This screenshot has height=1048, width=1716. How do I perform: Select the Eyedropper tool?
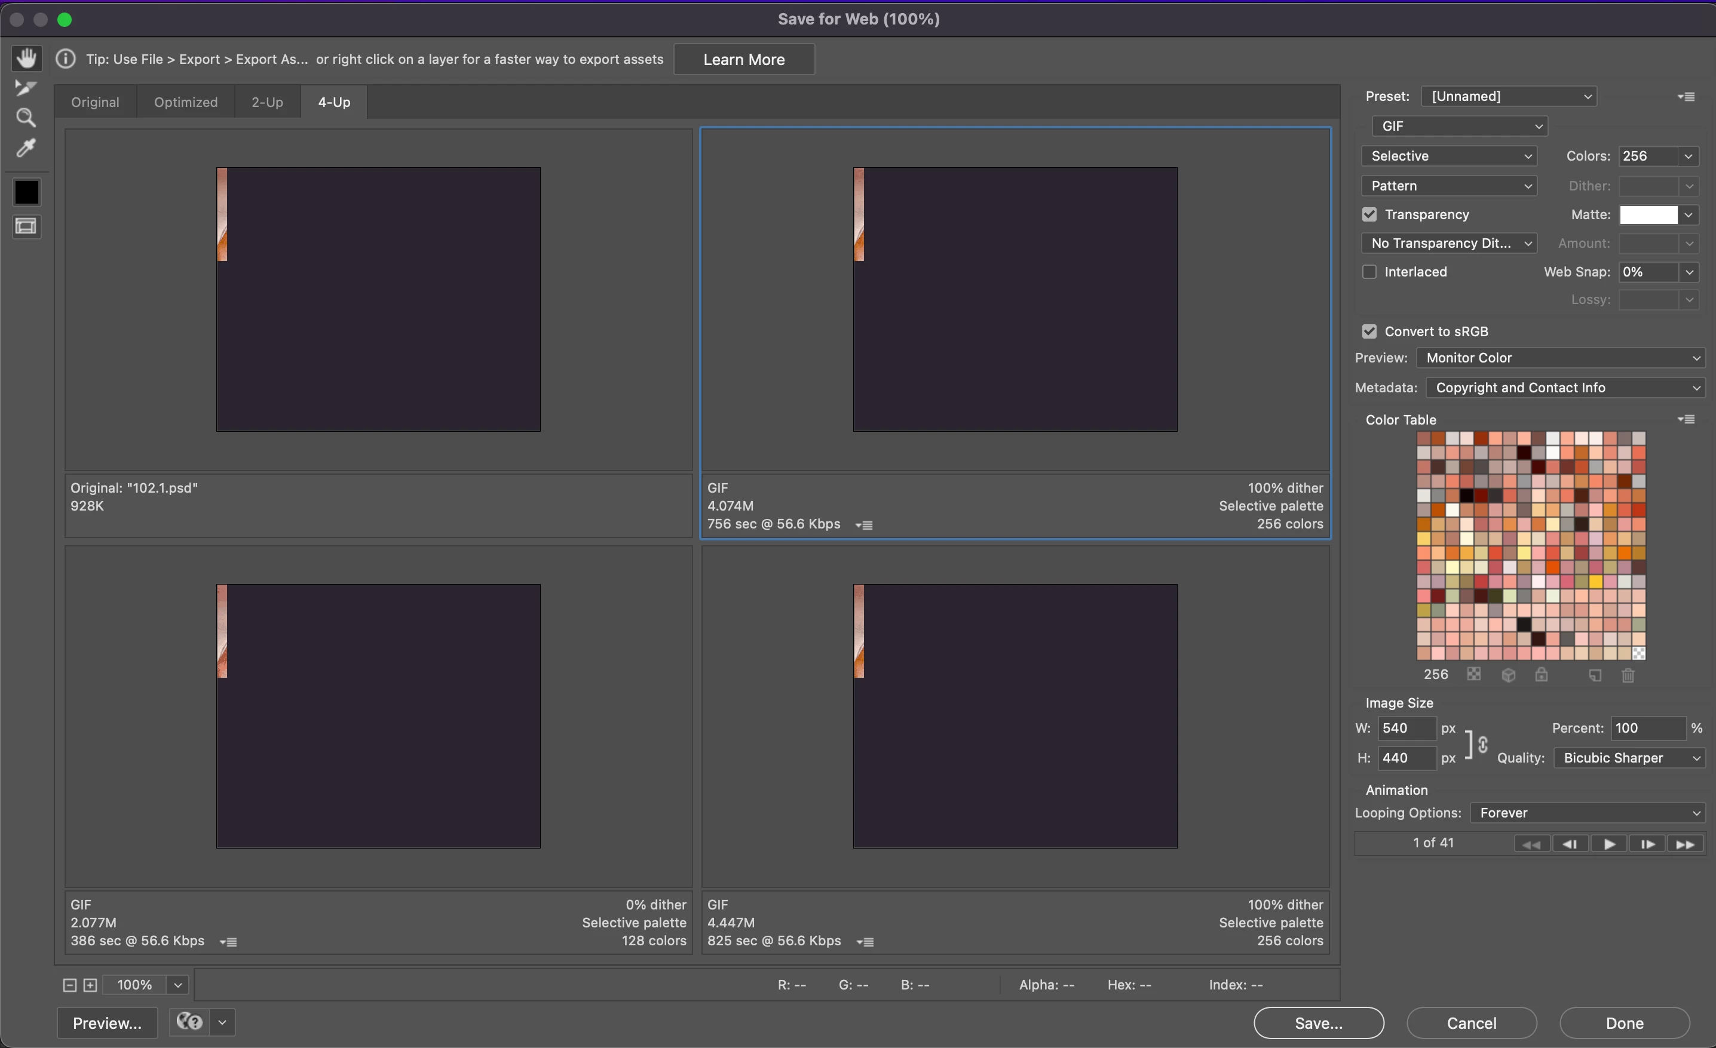(x=26, y=148)
